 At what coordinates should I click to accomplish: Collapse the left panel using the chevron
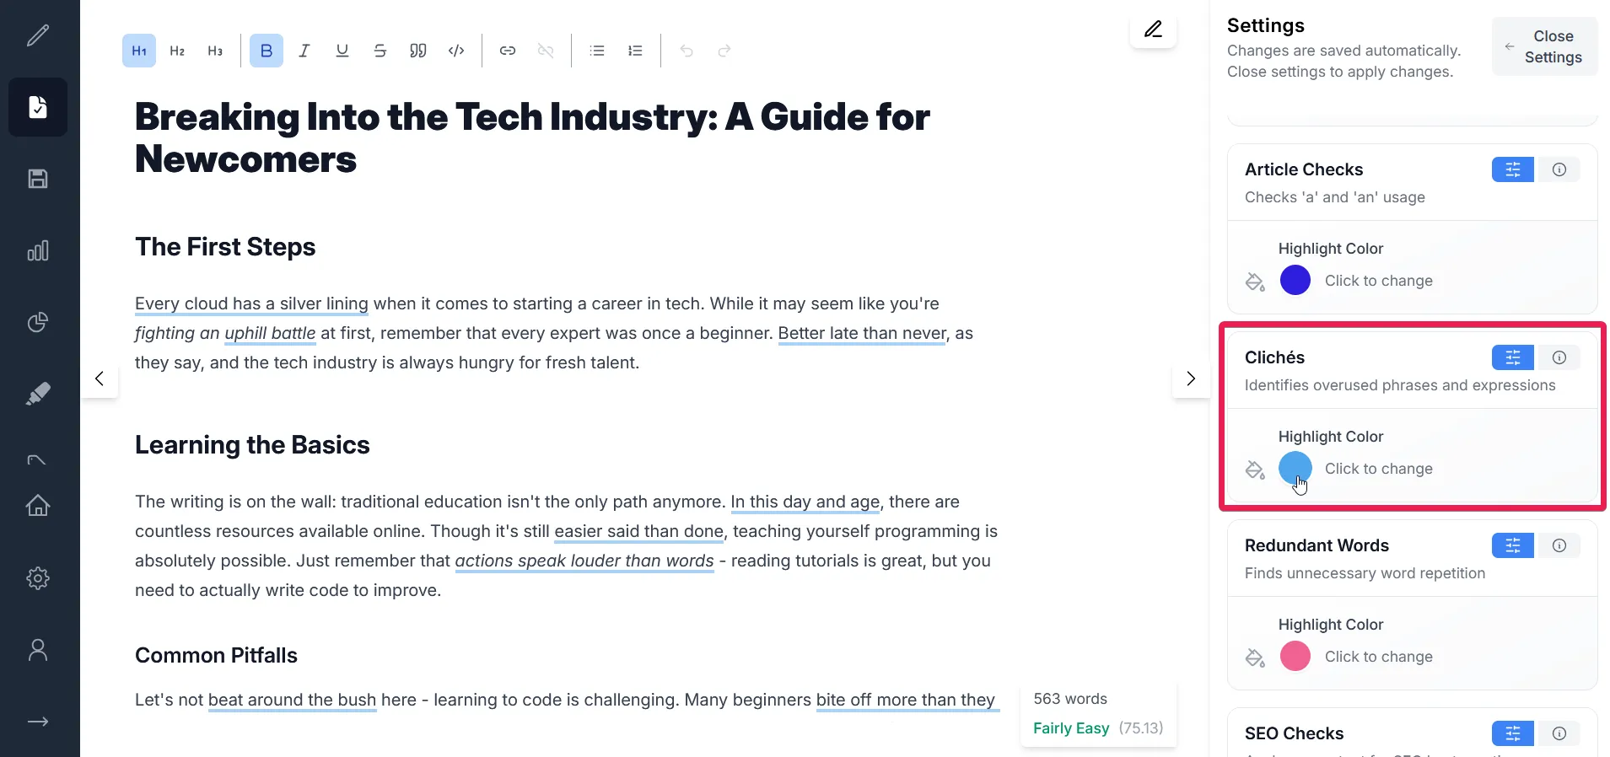[x=100, y=378]
